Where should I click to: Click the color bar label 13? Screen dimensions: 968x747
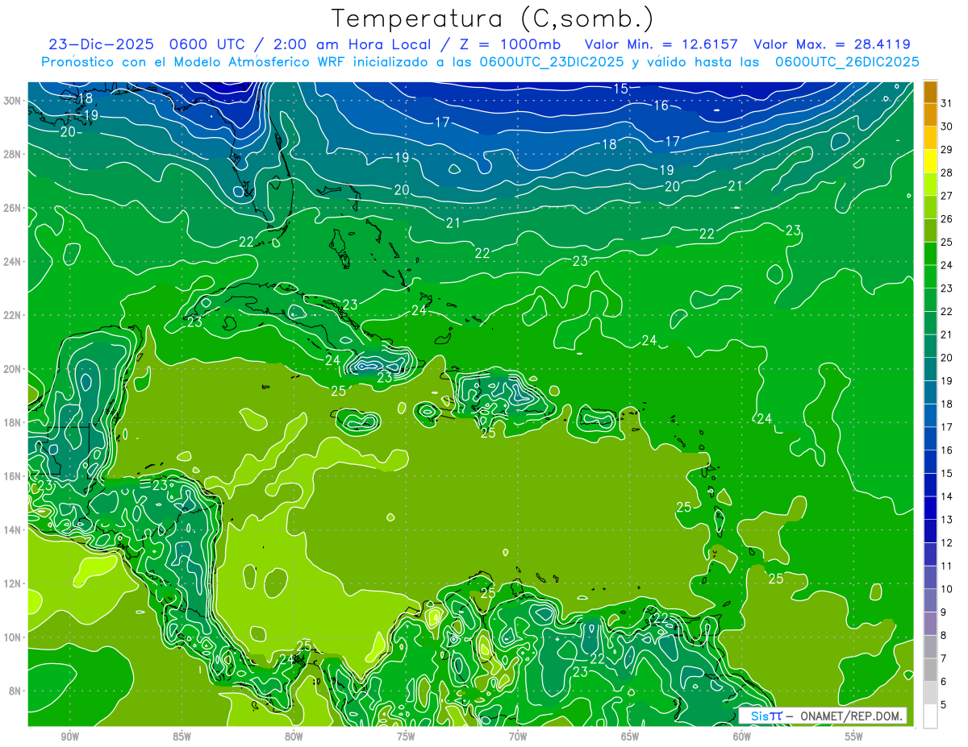[x=947, y=520]
